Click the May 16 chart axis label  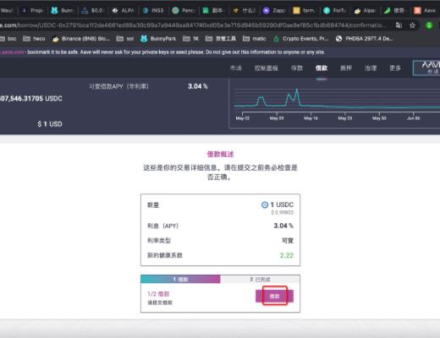(311, 118)
